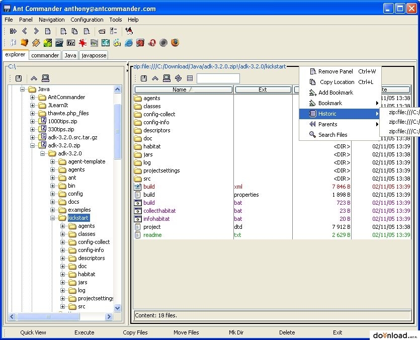420x340 pixels.
Task: Click the red ant icon in the toolbar
Action: pyautogui.click(x=129, y=31)
